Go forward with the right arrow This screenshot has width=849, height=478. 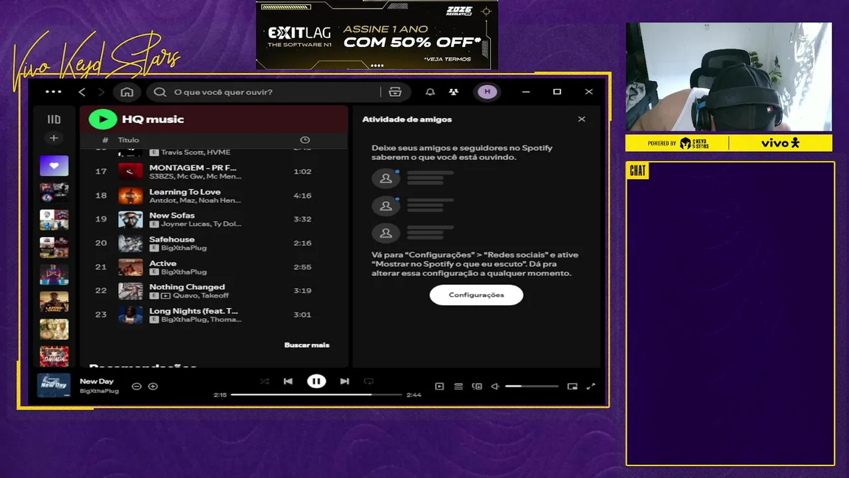[x=101, y=92]
